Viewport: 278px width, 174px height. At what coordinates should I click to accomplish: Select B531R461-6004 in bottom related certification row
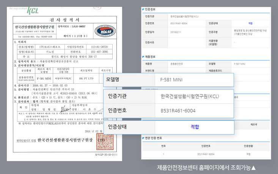tap(206, 154)
